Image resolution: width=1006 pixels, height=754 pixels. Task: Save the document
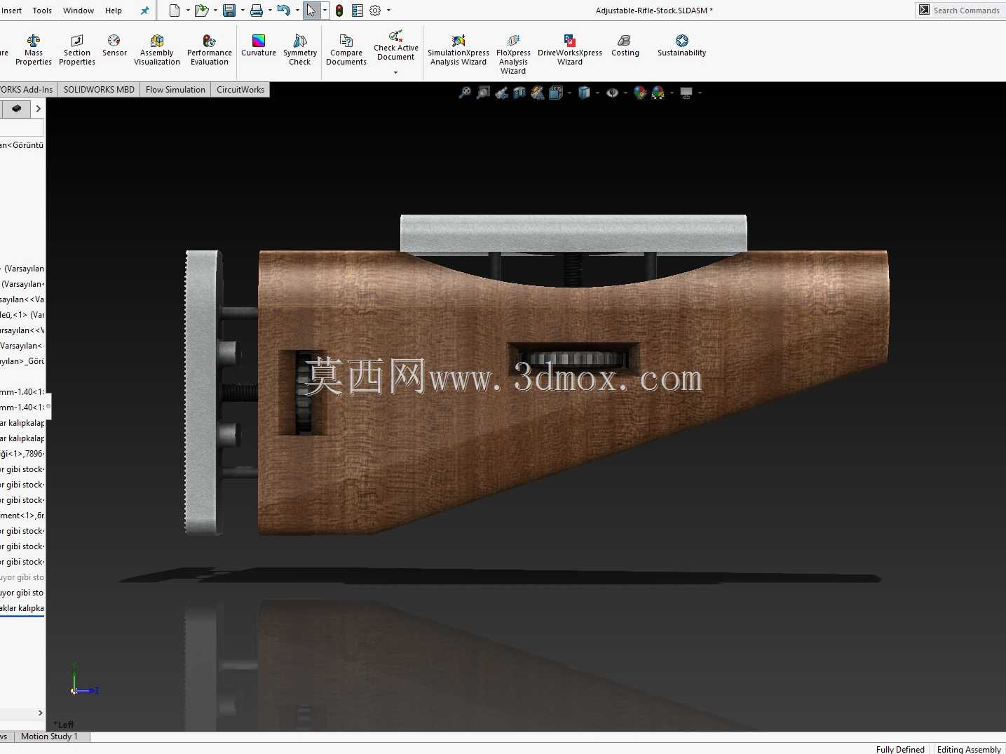coord(229,11)
